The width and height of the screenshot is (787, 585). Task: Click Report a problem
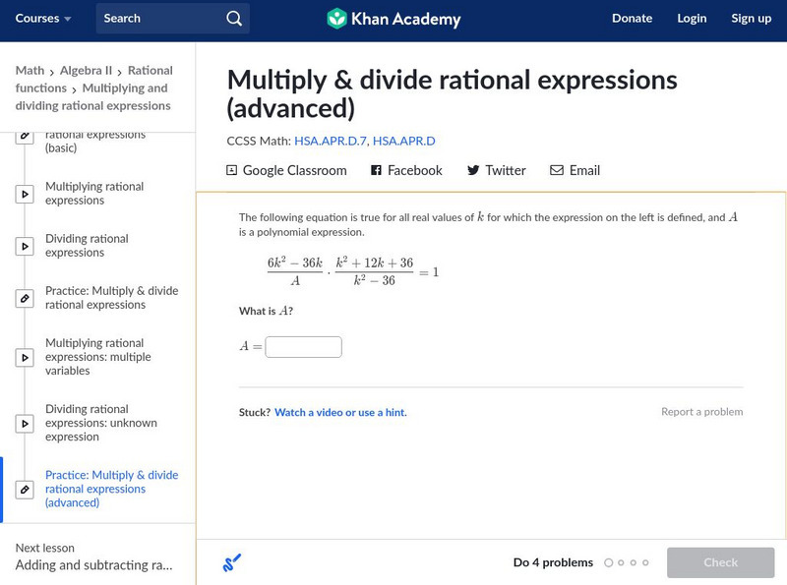700,412
